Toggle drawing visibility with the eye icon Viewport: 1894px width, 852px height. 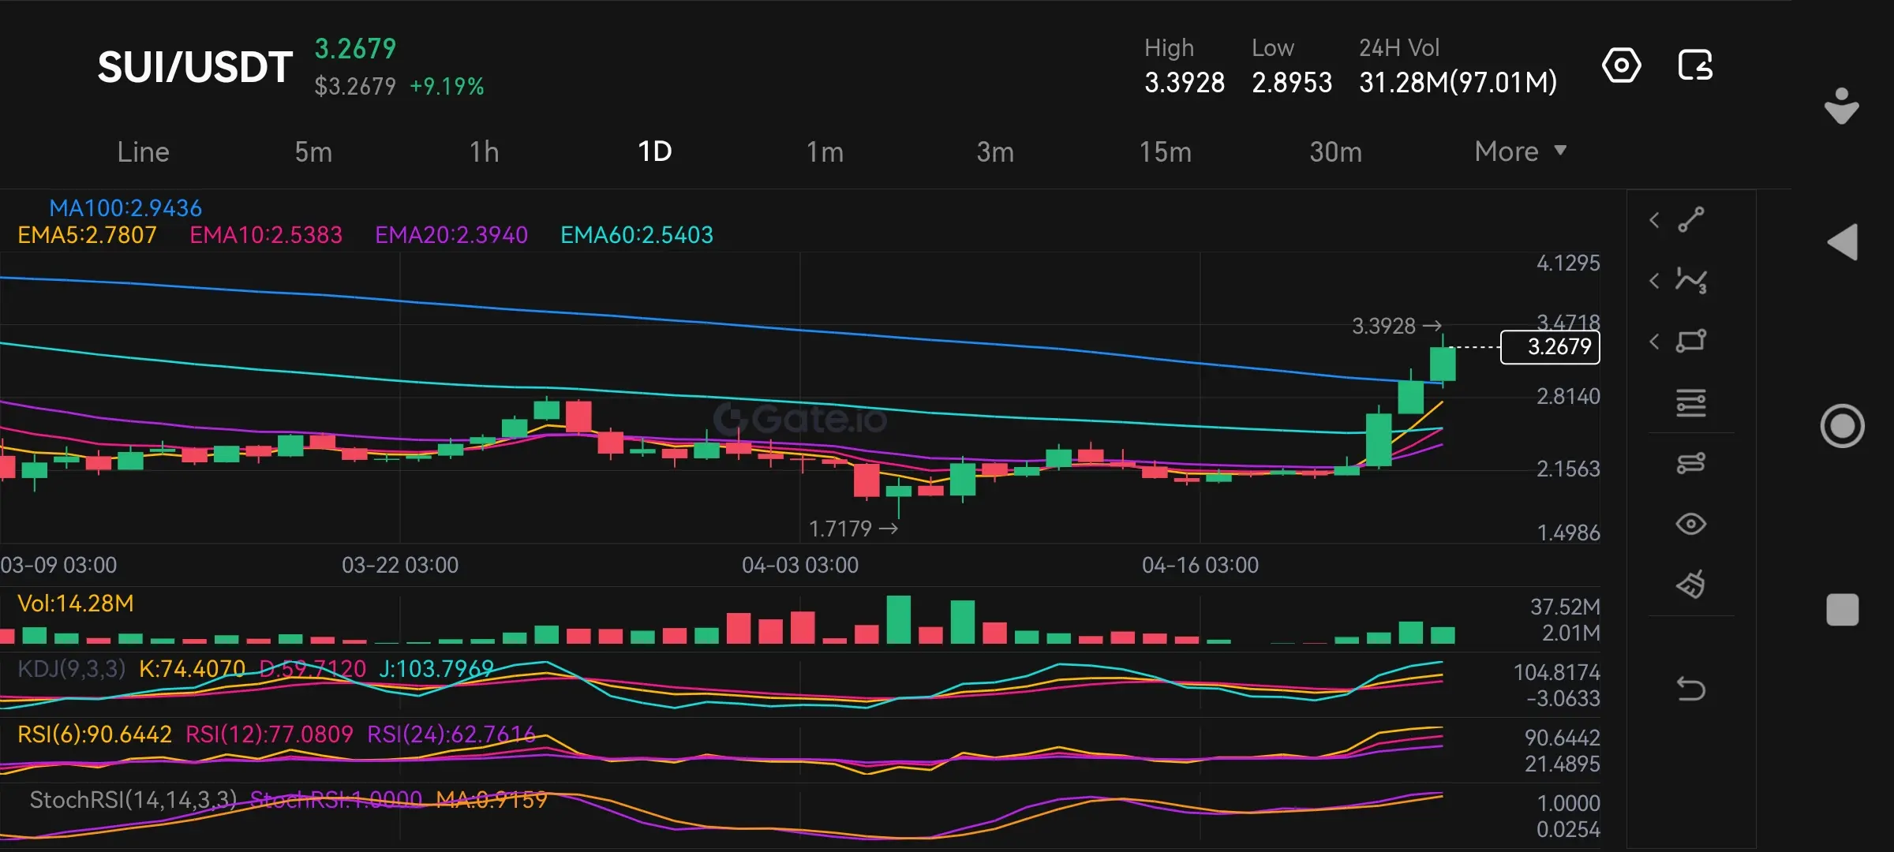pyautogui.click(x=1691, y=524)
